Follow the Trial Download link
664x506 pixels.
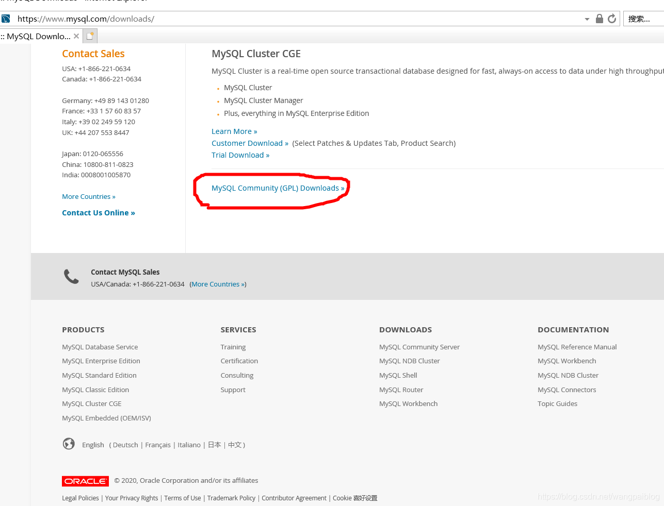point(240,155)
